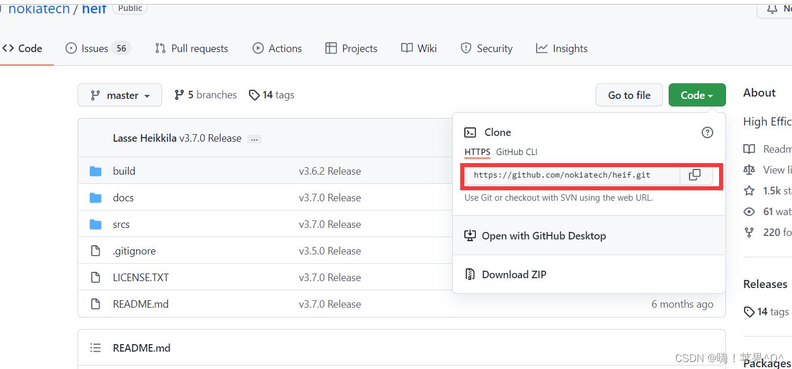The height and width of the screenshot is (369, 792).
Task: Click the LICENSE.TXT file icon
Action: (96, 278)
